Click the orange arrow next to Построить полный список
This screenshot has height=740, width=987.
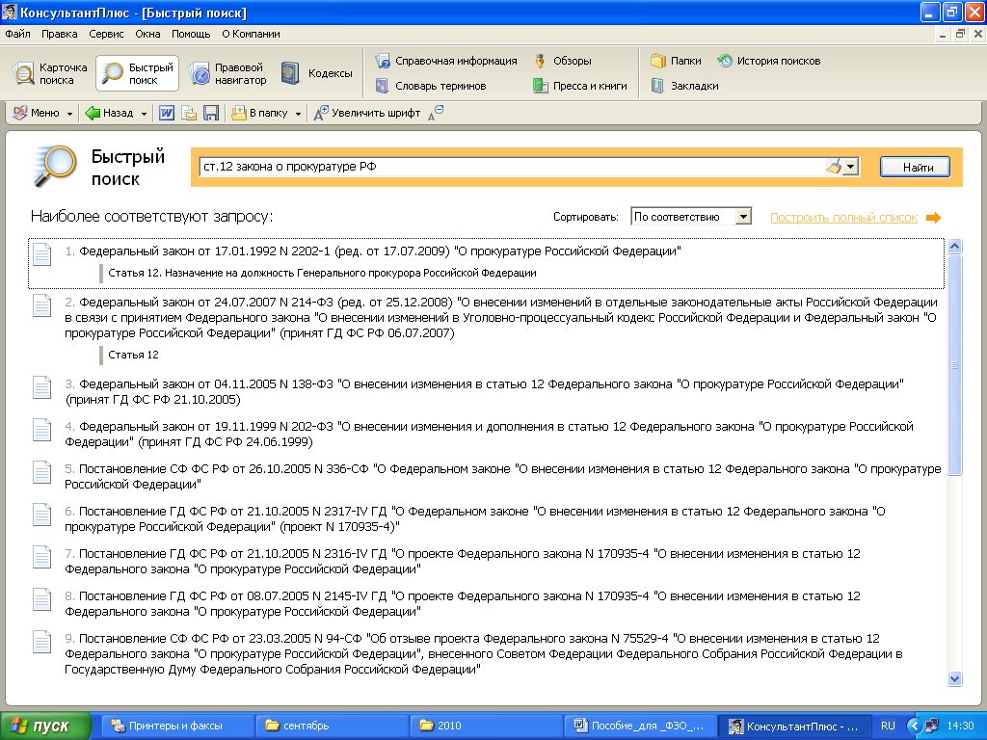[933, 217]
